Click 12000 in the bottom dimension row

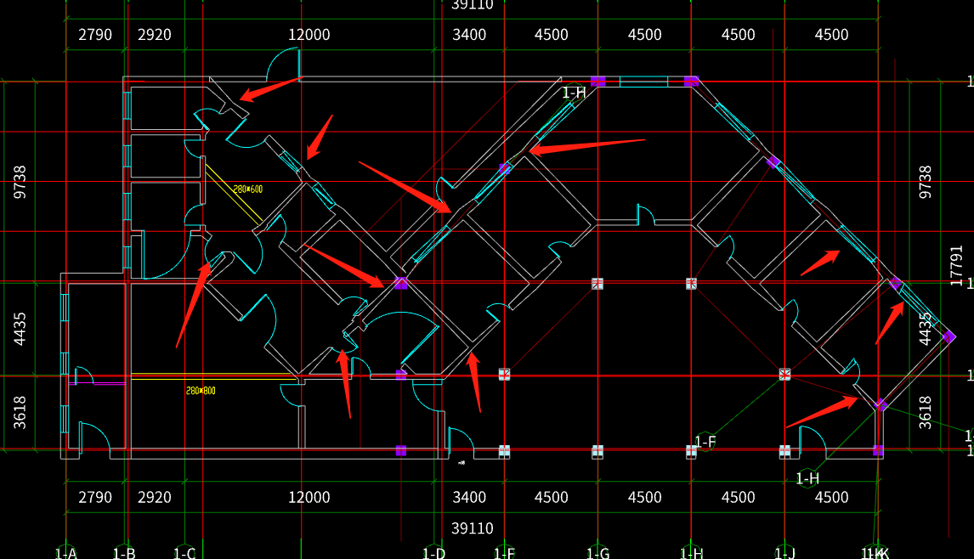tap(309, 498)
